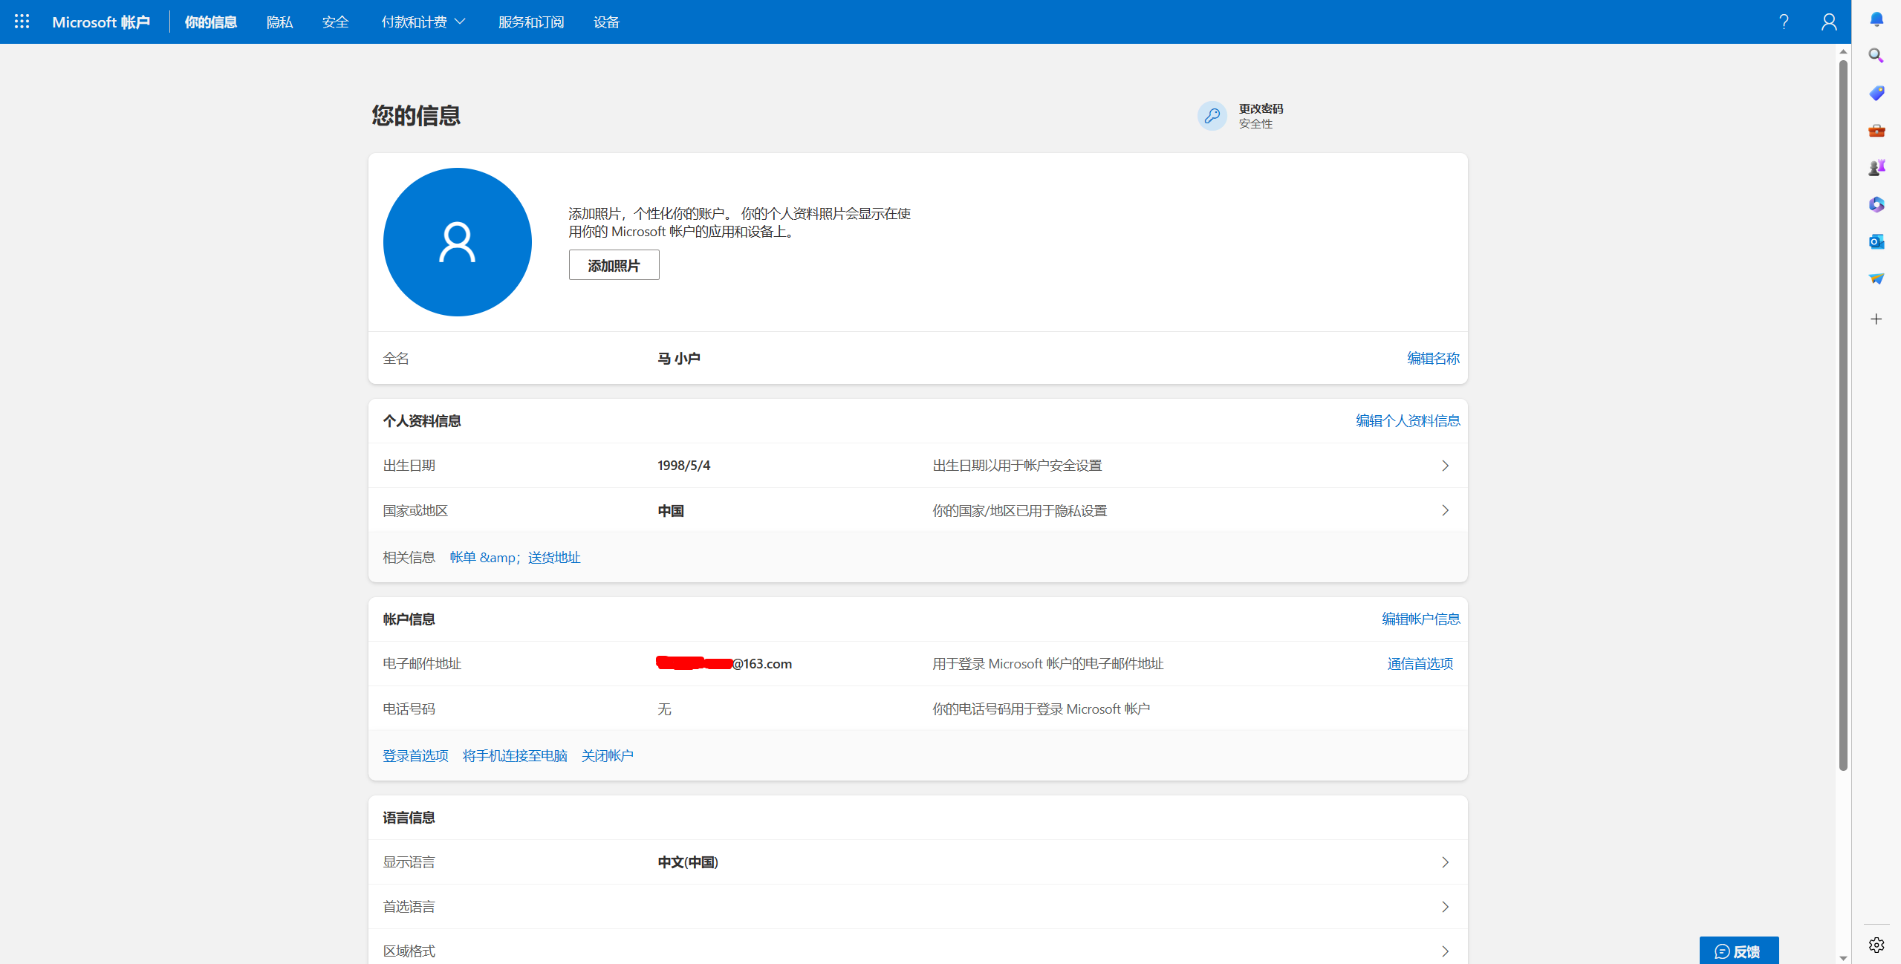Click the 更改密码 link

[x=1261, y=109]
